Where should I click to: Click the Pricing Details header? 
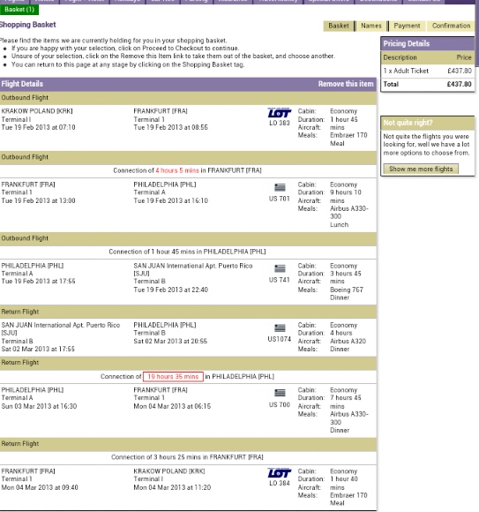[x=428, y=44]
